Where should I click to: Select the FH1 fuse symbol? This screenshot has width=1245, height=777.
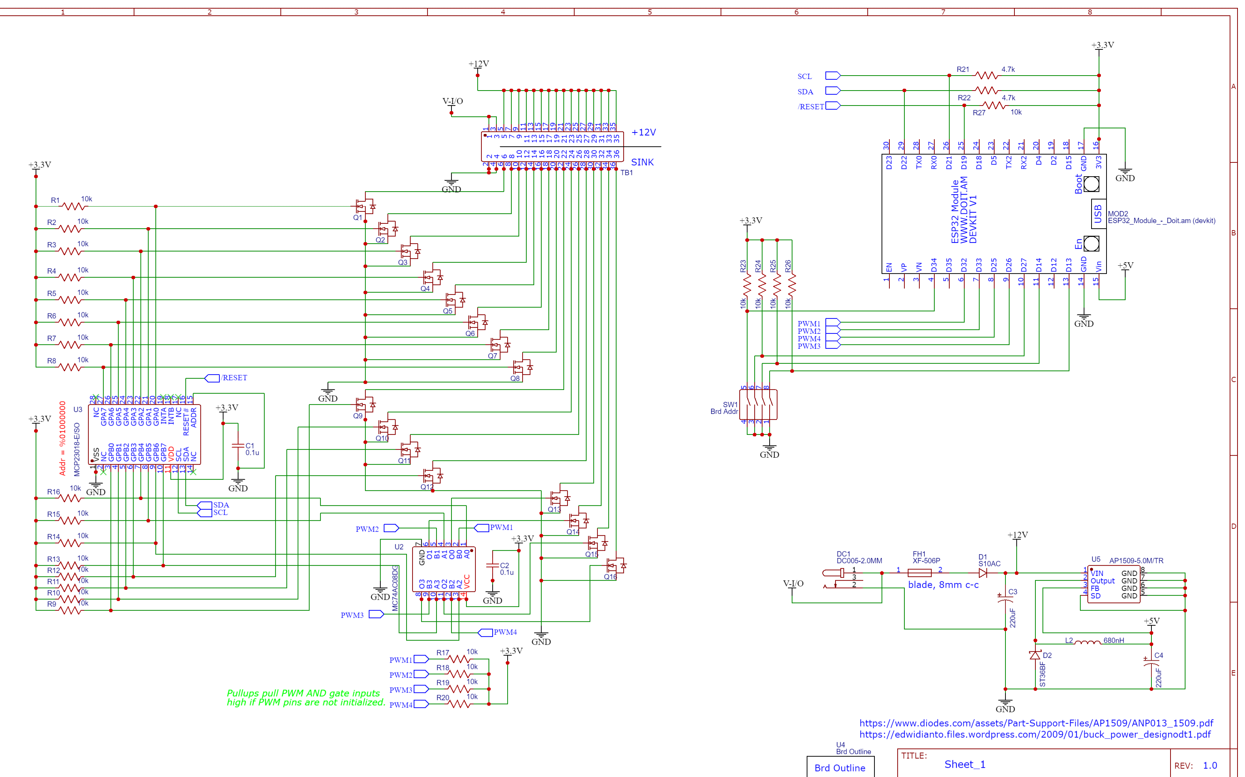tap(919, 573)
